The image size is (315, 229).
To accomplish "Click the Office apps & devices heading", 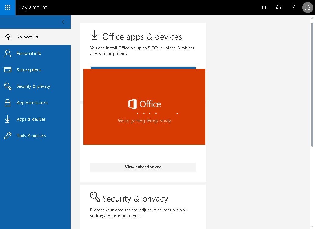I will coord(142,37).
